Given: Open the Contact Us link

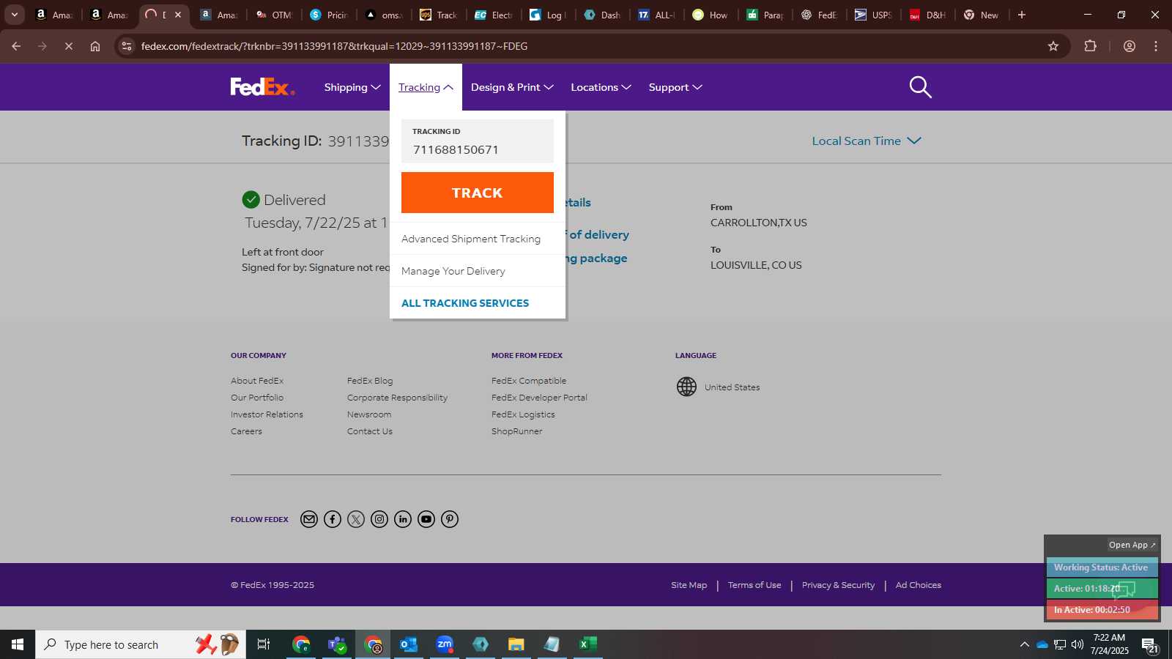Looking at the screenshot, I should click(x=370, y=431).
